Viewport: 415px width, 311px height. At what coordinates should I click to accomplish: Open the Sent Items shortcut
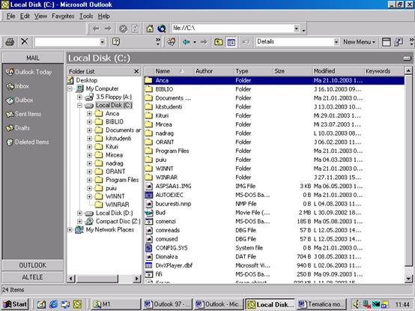click(24, 114)
